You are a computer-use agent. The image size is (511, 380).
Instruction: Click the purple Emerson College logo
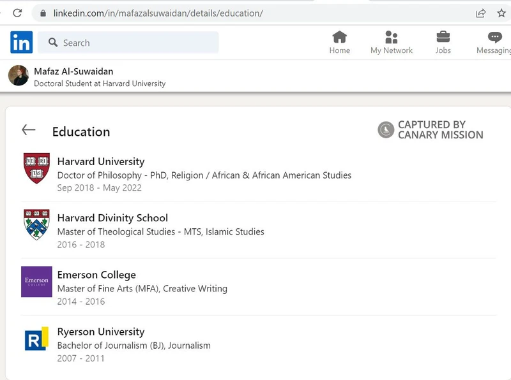(x=36, y=282)
